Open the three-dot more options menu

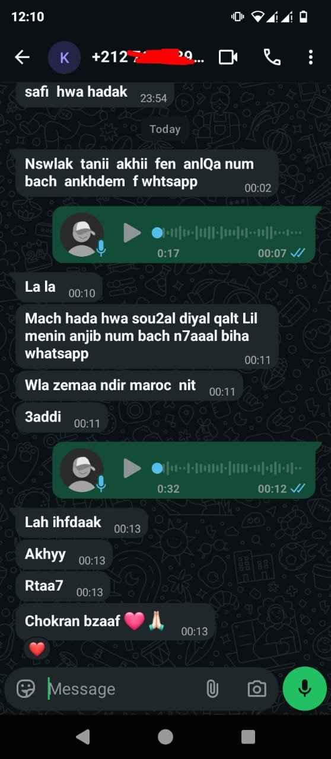click(x=310, y=57)
